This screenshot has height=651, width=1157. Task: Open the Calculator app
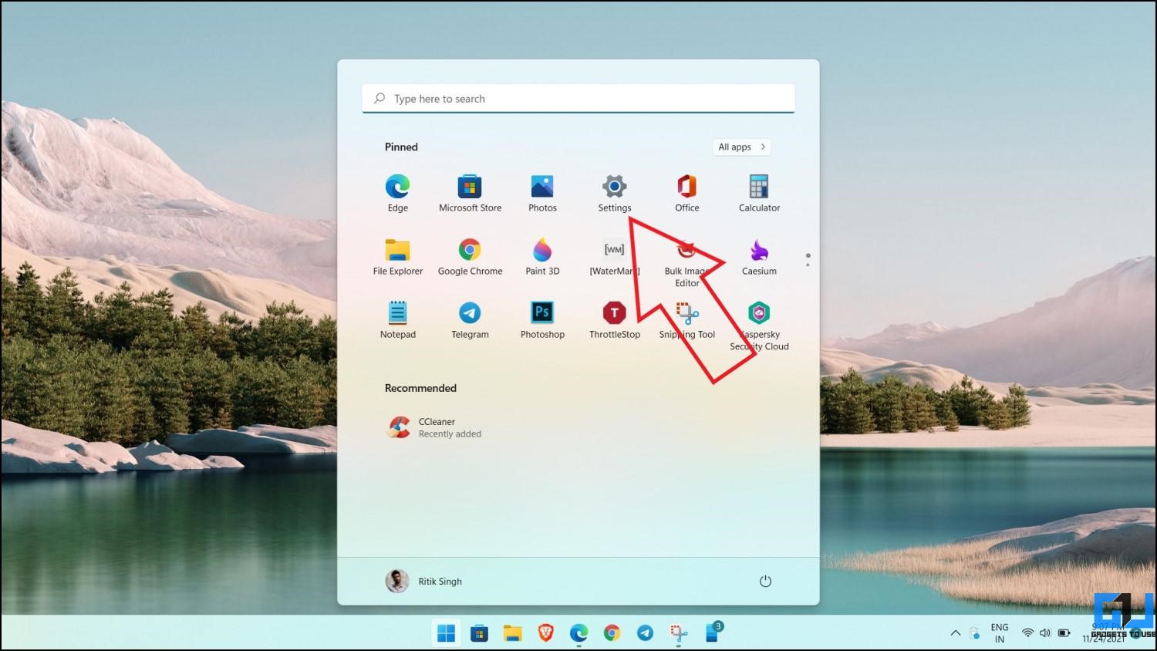pos(759,194)
